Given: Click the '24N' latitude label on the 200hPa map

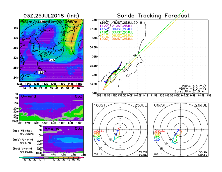Looking at the screenshot, I should pos(16,78).
